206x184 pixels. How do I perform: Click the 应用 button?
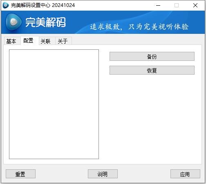point(185,174)
